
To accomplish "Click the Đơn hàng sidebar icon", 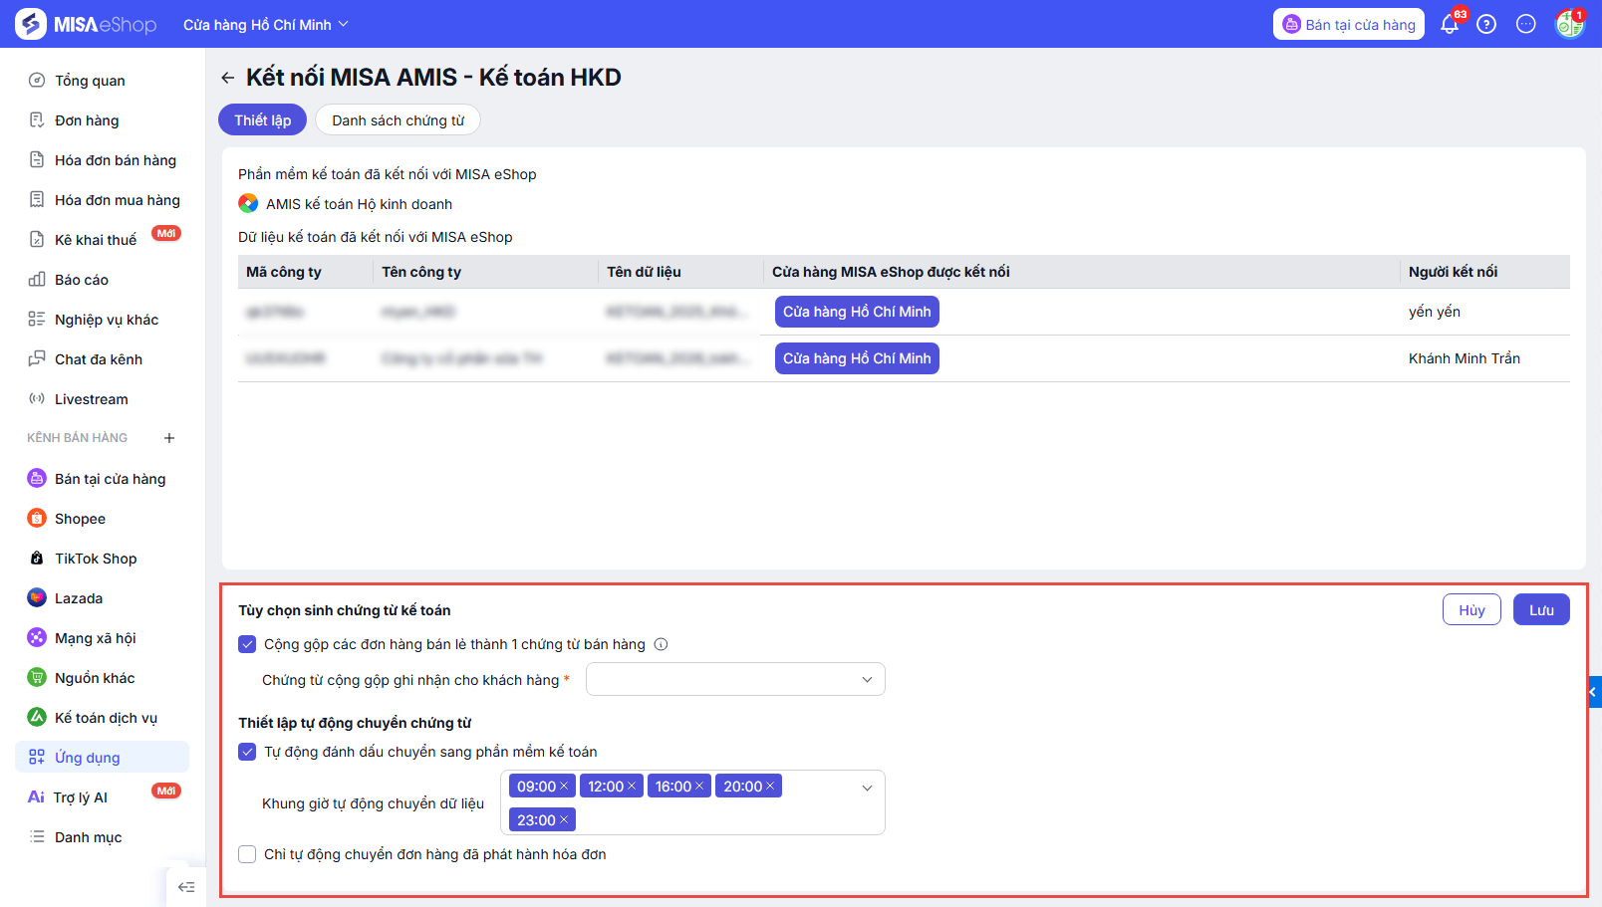I will pyautogui.click(x=37, y=120).
